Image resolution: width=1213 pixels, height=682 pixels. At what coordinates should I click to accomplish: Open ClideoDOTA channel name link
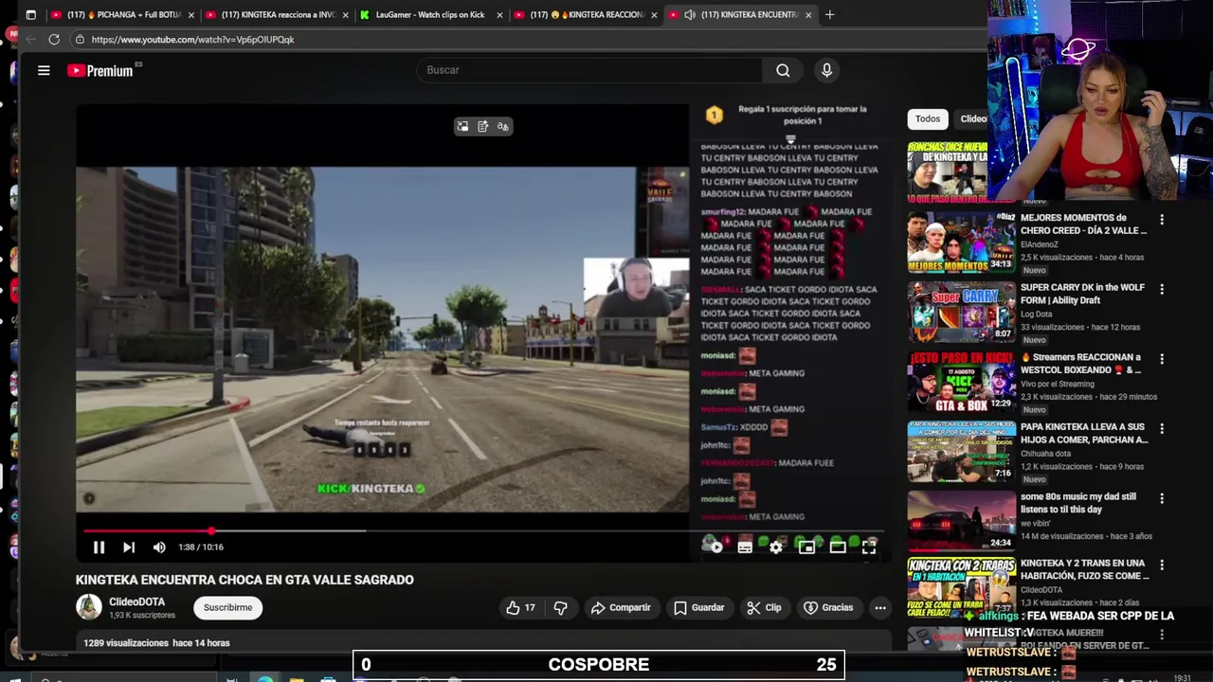pyautogui.click(x=137, y=601)
